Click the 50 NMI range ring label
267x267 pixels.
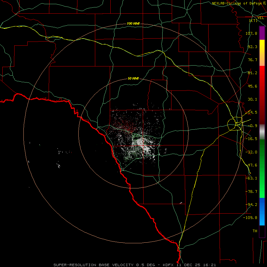tap(133, 79)
